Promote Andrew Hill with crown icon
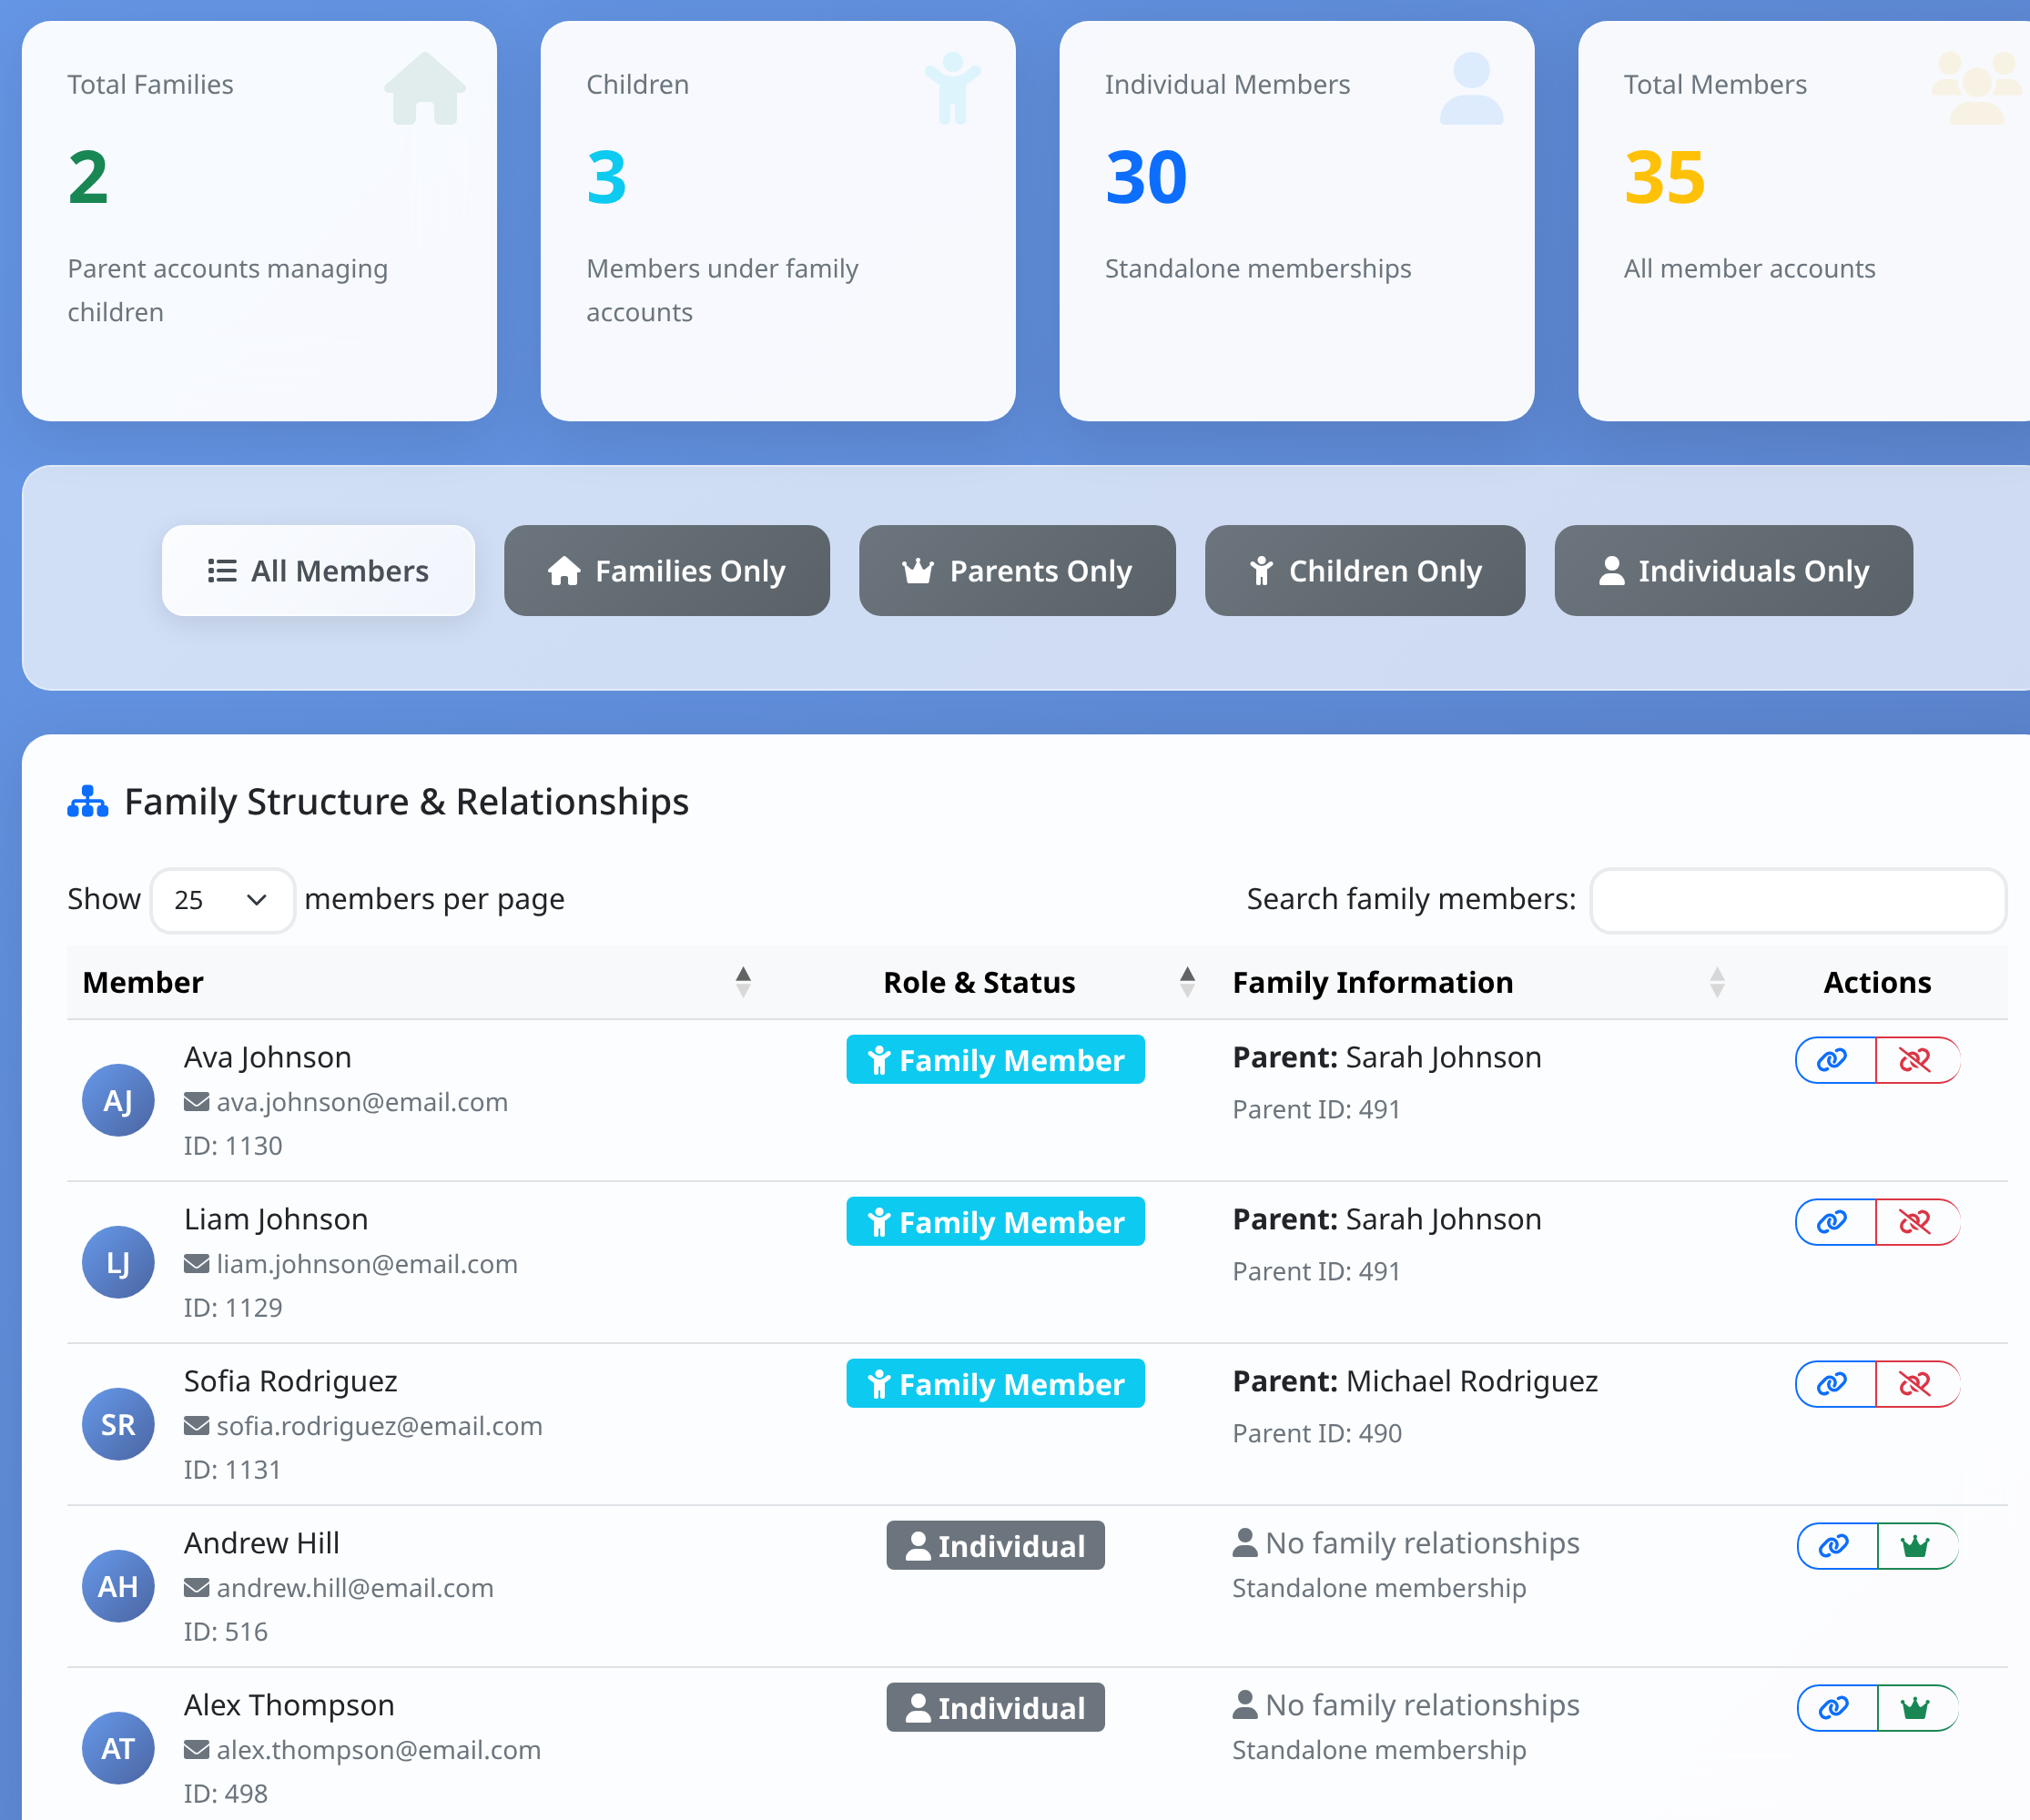 click(x=1916, y=1546)
